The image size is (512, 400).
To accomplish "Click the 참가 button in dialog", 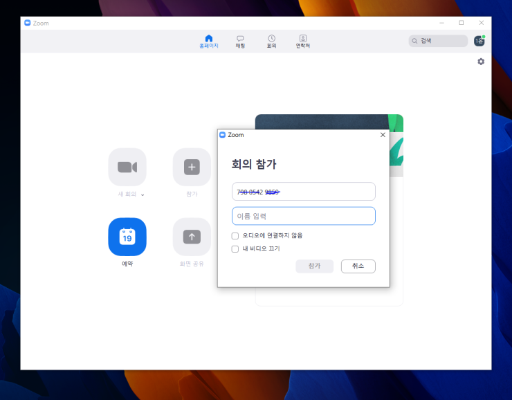I will (x=314, y=266).
